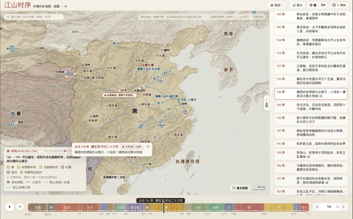Jump to the 明 dynasty on the timeline
The height and width of the screenshot is (219, 353).
[249, 207]
